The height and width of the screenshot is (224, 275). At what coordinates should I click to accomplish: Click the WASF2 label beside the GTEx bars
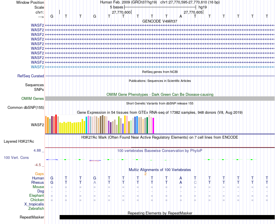(38, 125)
